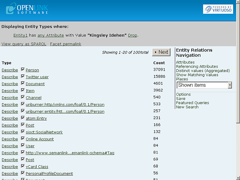Toggle the Twitter user checkbox
240x180 pixels.
[23, 76]
